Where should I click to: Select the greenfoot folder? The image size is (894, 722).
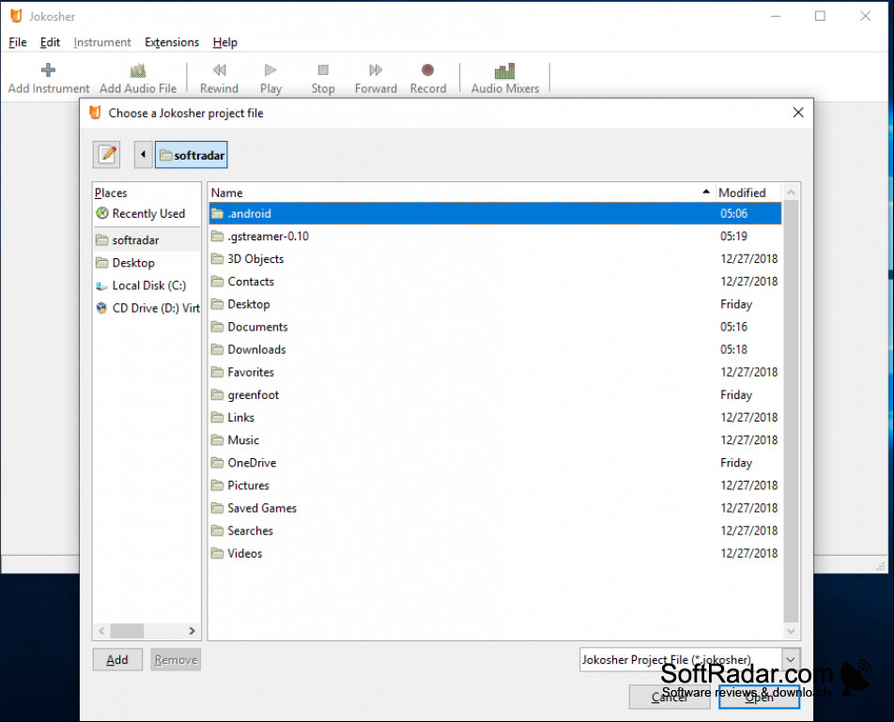pyautogui.click(x=495, y=395)
